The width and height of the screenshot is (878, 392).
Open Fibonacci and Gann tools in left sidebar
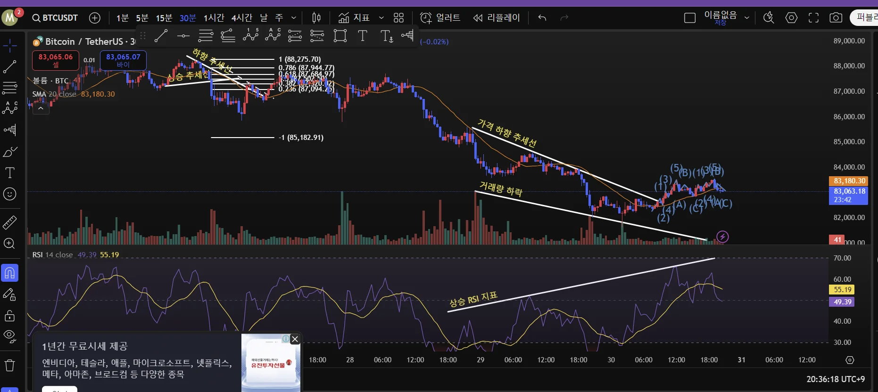pos(10,88)
